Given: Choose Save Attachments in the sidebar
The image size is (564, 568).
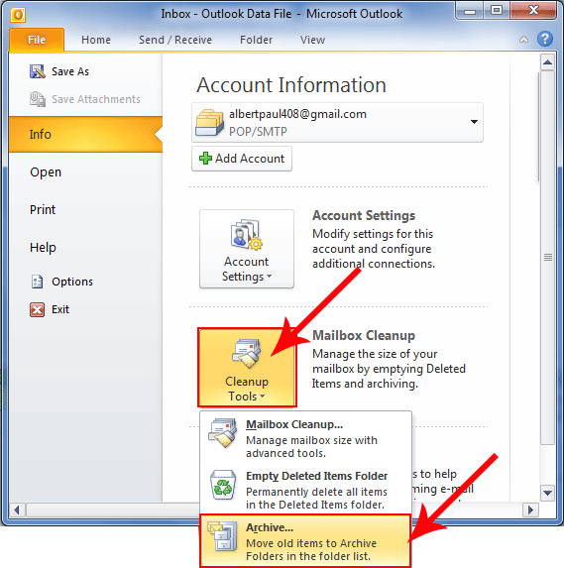Looking at the screenshot, I should [85, 99].
